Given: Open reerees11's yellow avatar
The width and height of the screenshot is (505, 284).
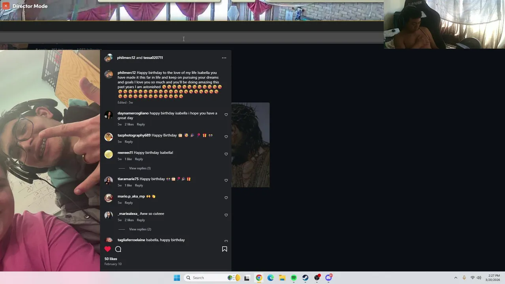Looking at the screenshot, I should (x=108, y=154).
